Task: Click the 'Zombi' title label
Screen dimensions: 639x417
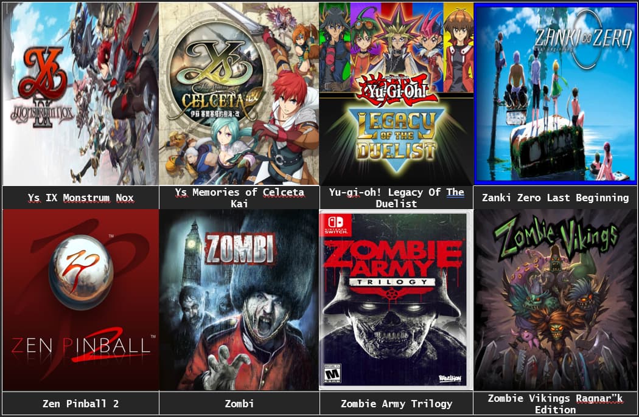Action: tap(239, 404)
